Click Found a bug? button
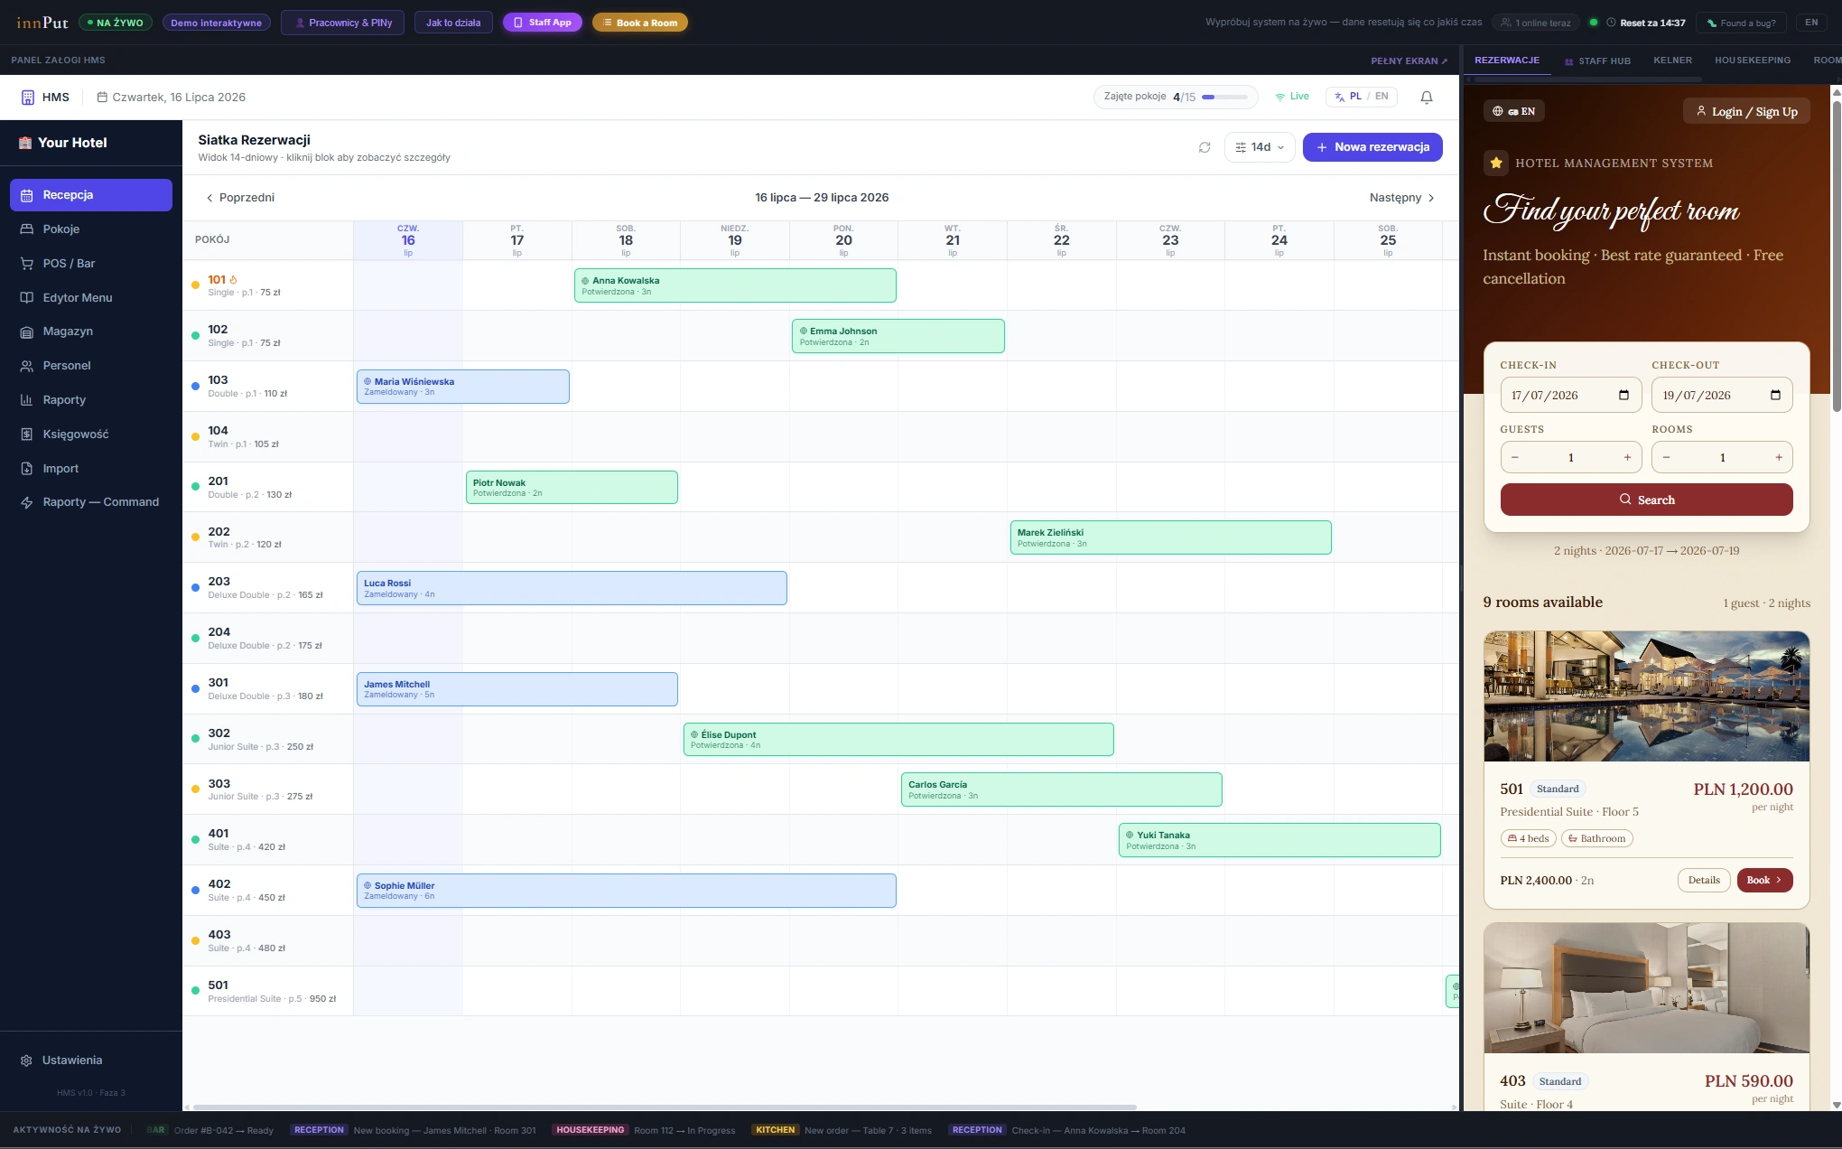The image size is (1842, 1149). pyautogui.click(x=1742, y=23)
